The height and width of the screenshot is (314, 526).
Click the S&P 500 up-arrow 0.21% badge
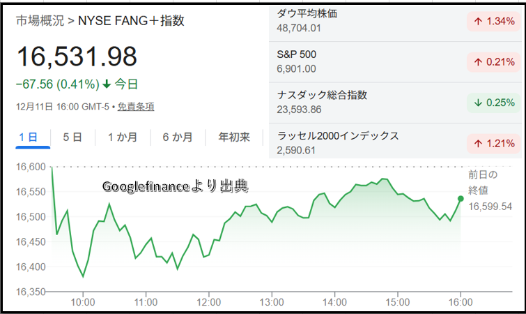(493, 61)
